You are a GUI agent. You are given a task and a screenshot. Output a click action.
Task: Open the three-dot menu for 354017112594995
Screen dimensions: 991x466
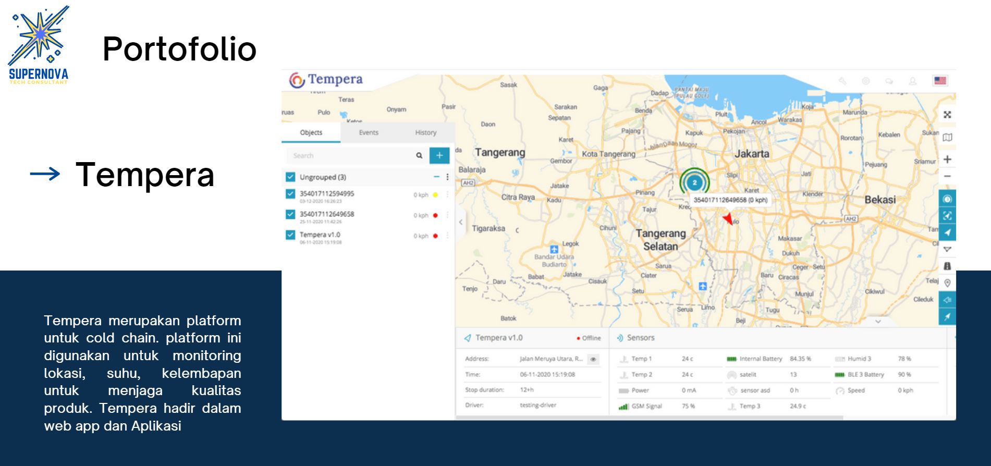click(447, 195)
